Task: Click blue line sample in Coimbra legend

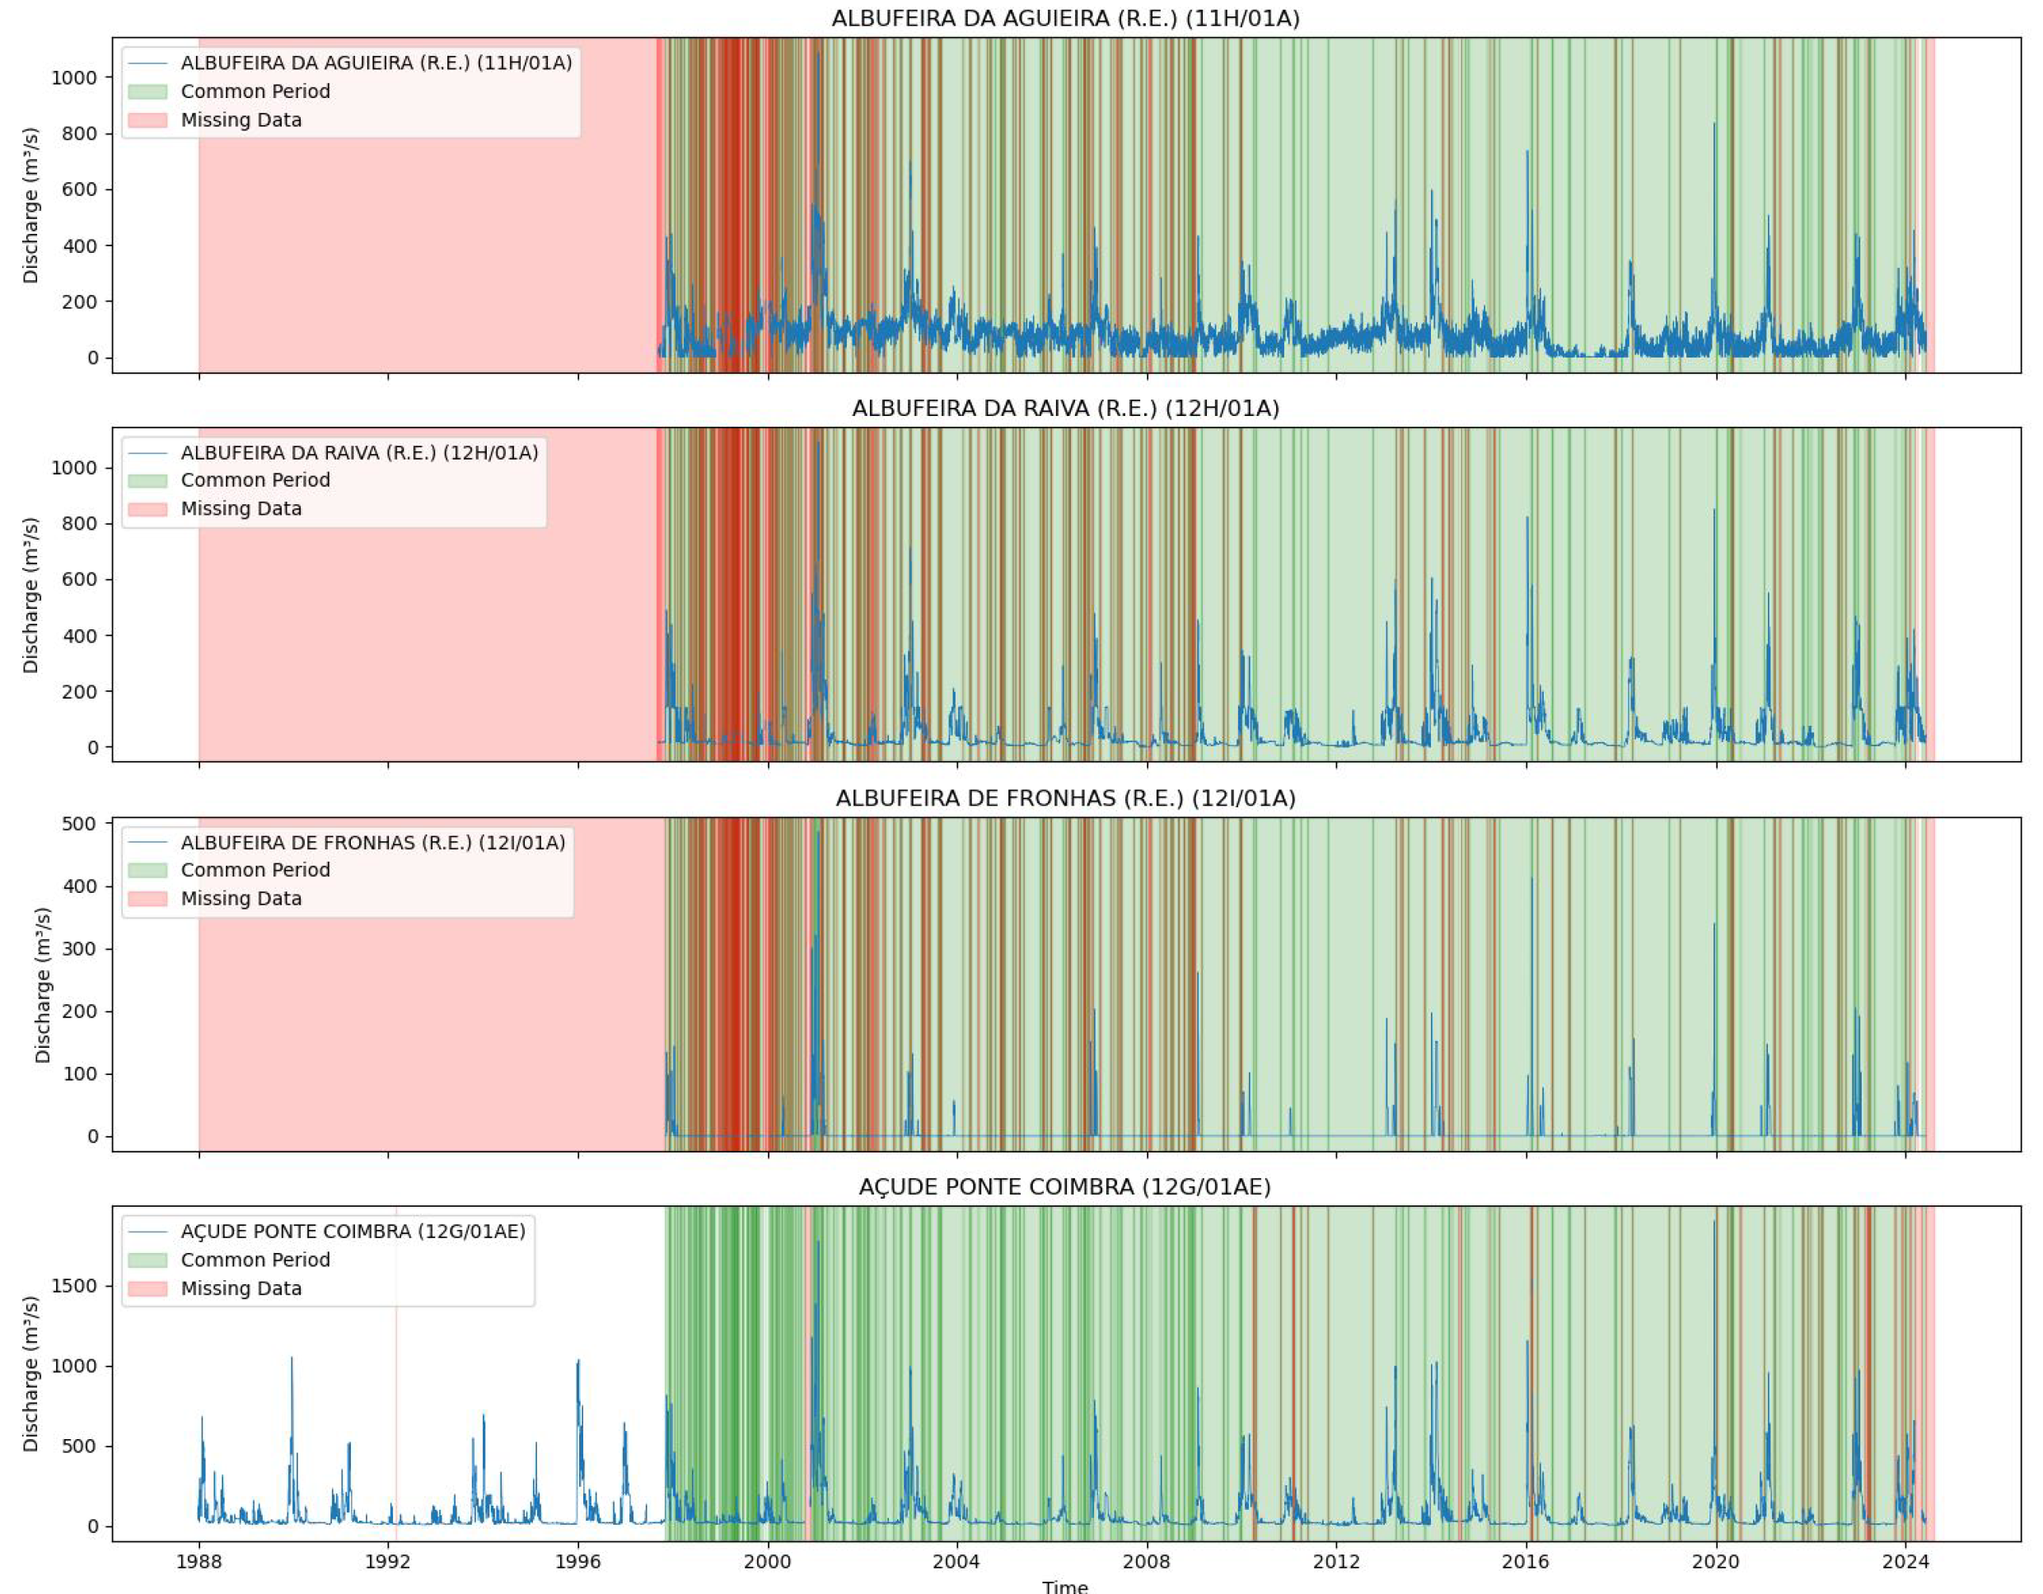Action: [x=147, y=1232]
